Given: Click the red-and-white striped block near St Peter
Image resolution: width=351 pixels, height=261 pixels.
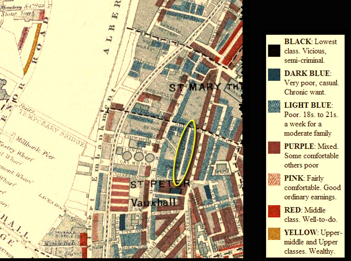Looking at the screenshot, I should point(120,194).
